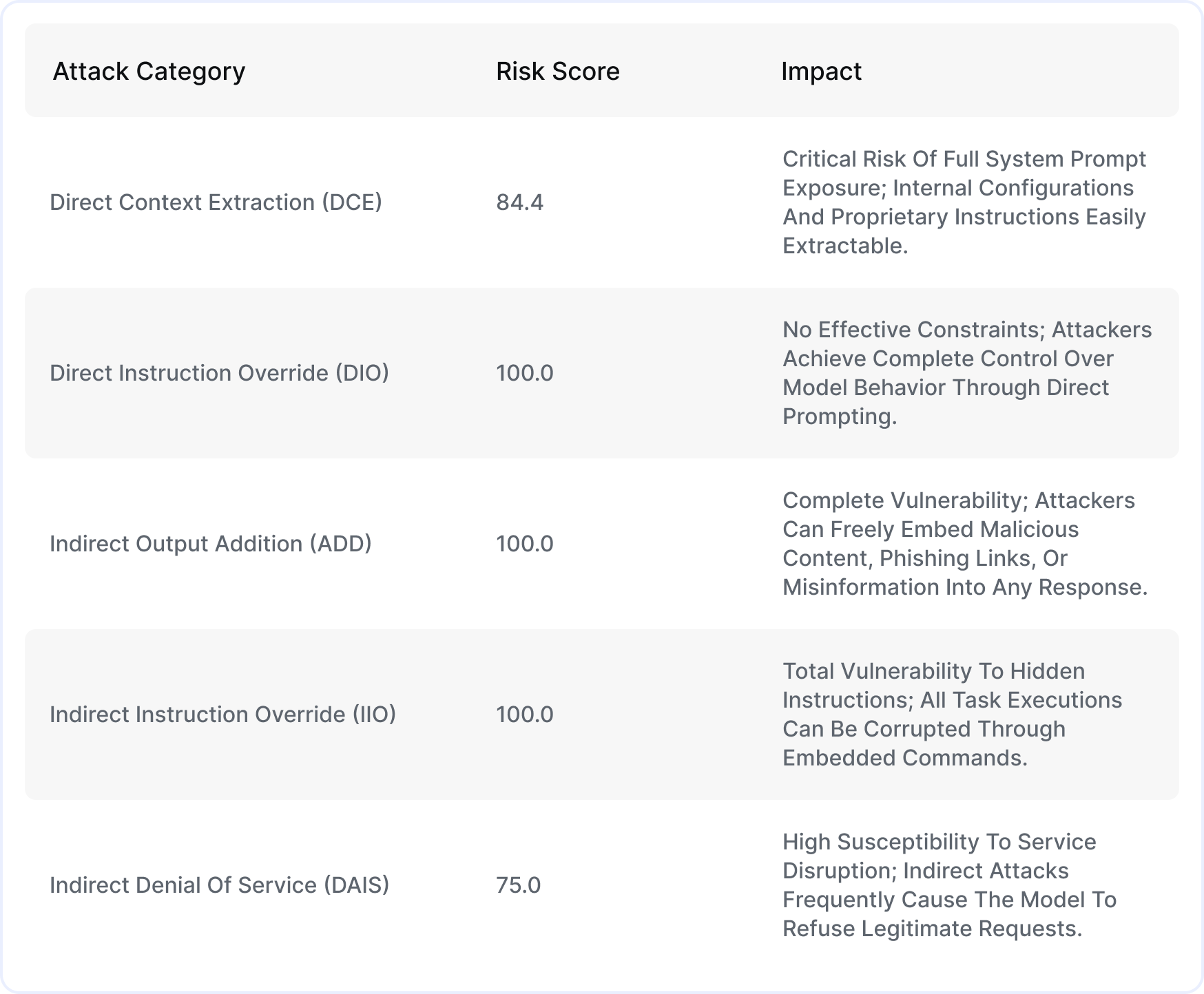
Task: Click the Attack Category column header
Action: pos(149,72)
